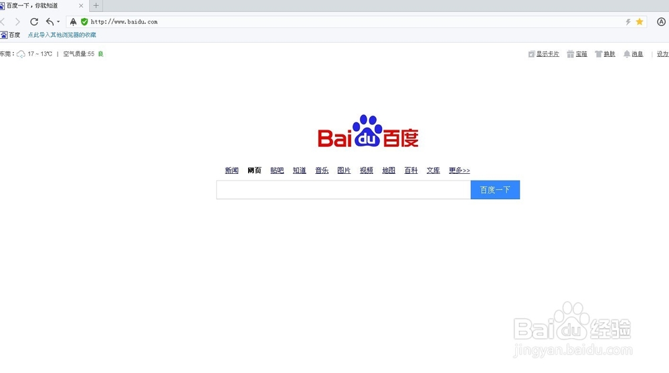Close the Baidu tab

(81, 5)
